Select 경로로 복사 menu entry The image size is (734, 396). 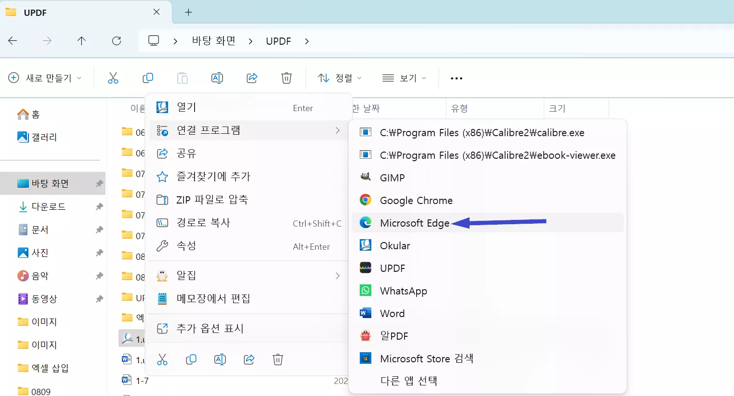pyautogui.click(x=249, y=223)
